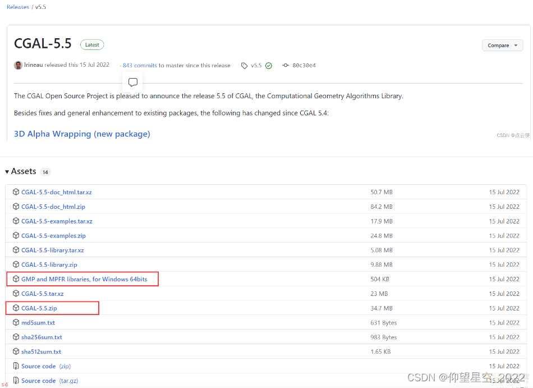Screen dimensions: 533x388
Task: Click the package icon beside GMP and MPFR libraries
Action: click(x=16, y=279)
